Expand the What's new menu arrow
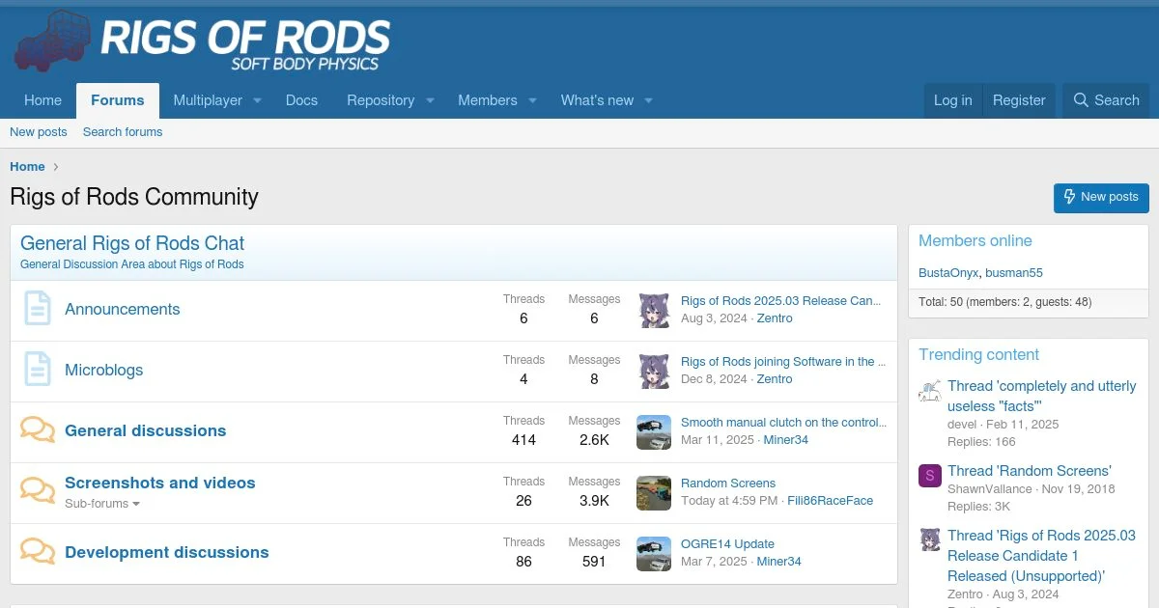Viewport: 1159px width, 608px height. 649,100
